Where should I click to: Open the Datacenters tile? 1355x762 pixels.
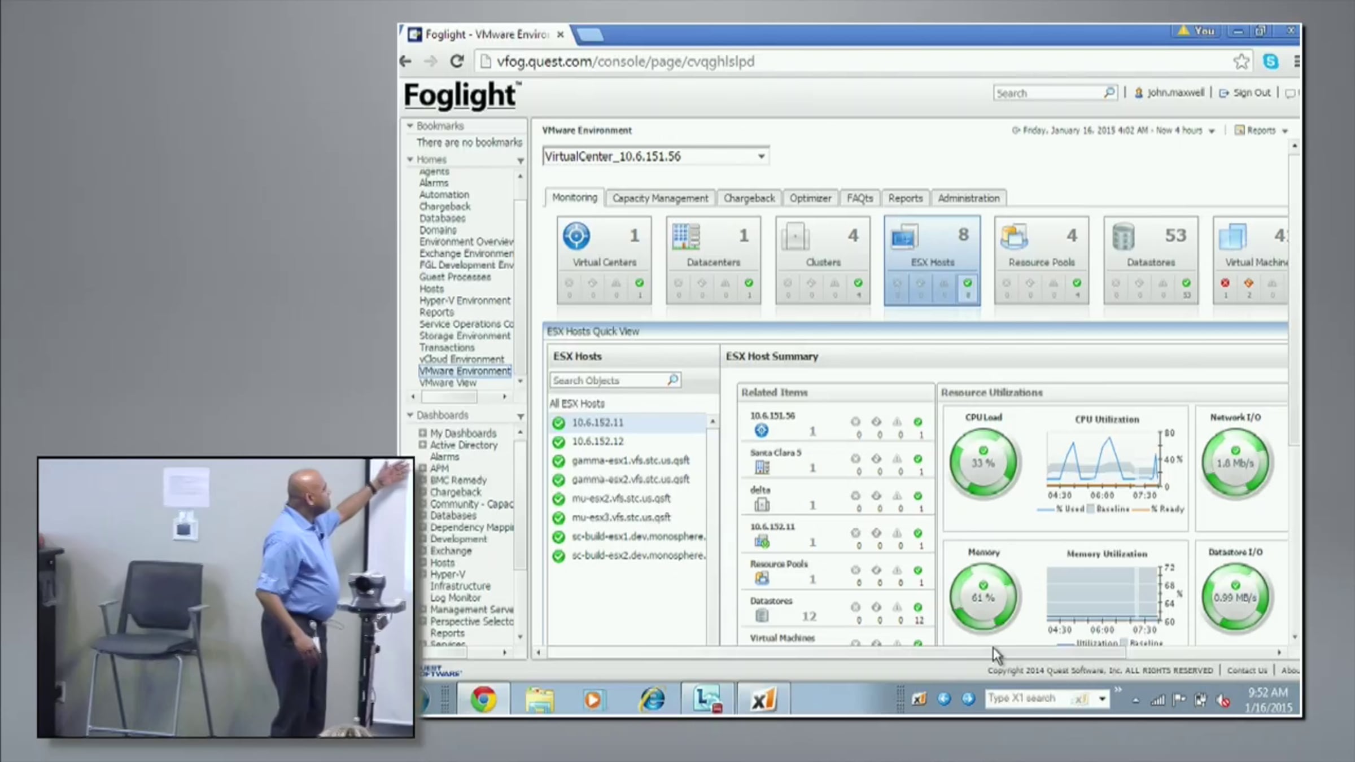713,260
